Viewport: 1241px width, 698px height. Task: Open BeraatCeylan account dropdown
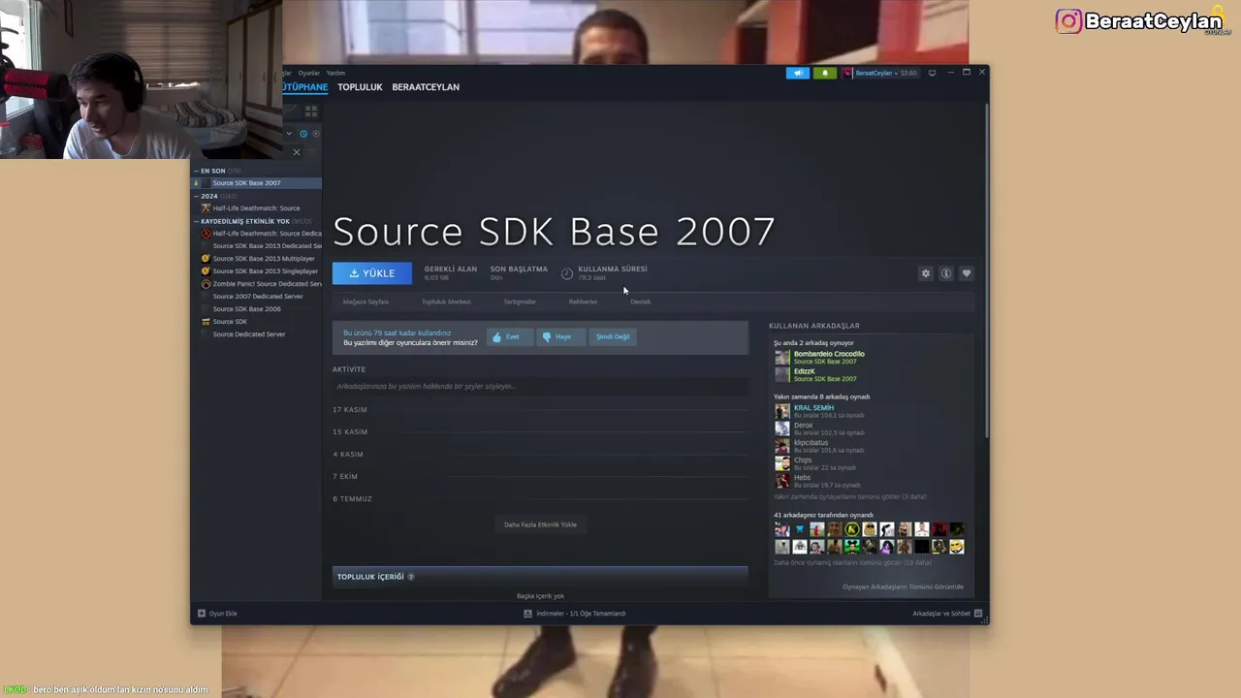(x=880, y=73)
